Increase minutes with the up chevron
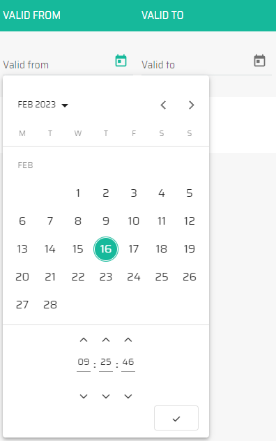Viewport: 276px width, 441px height. click(x=106, y=340)
